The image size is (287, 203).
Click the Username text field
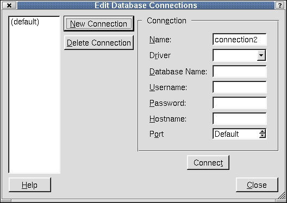[239, 87]
